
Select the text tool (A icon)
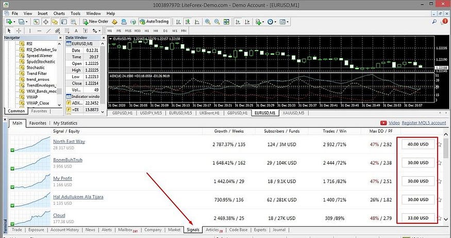[76, 31]
